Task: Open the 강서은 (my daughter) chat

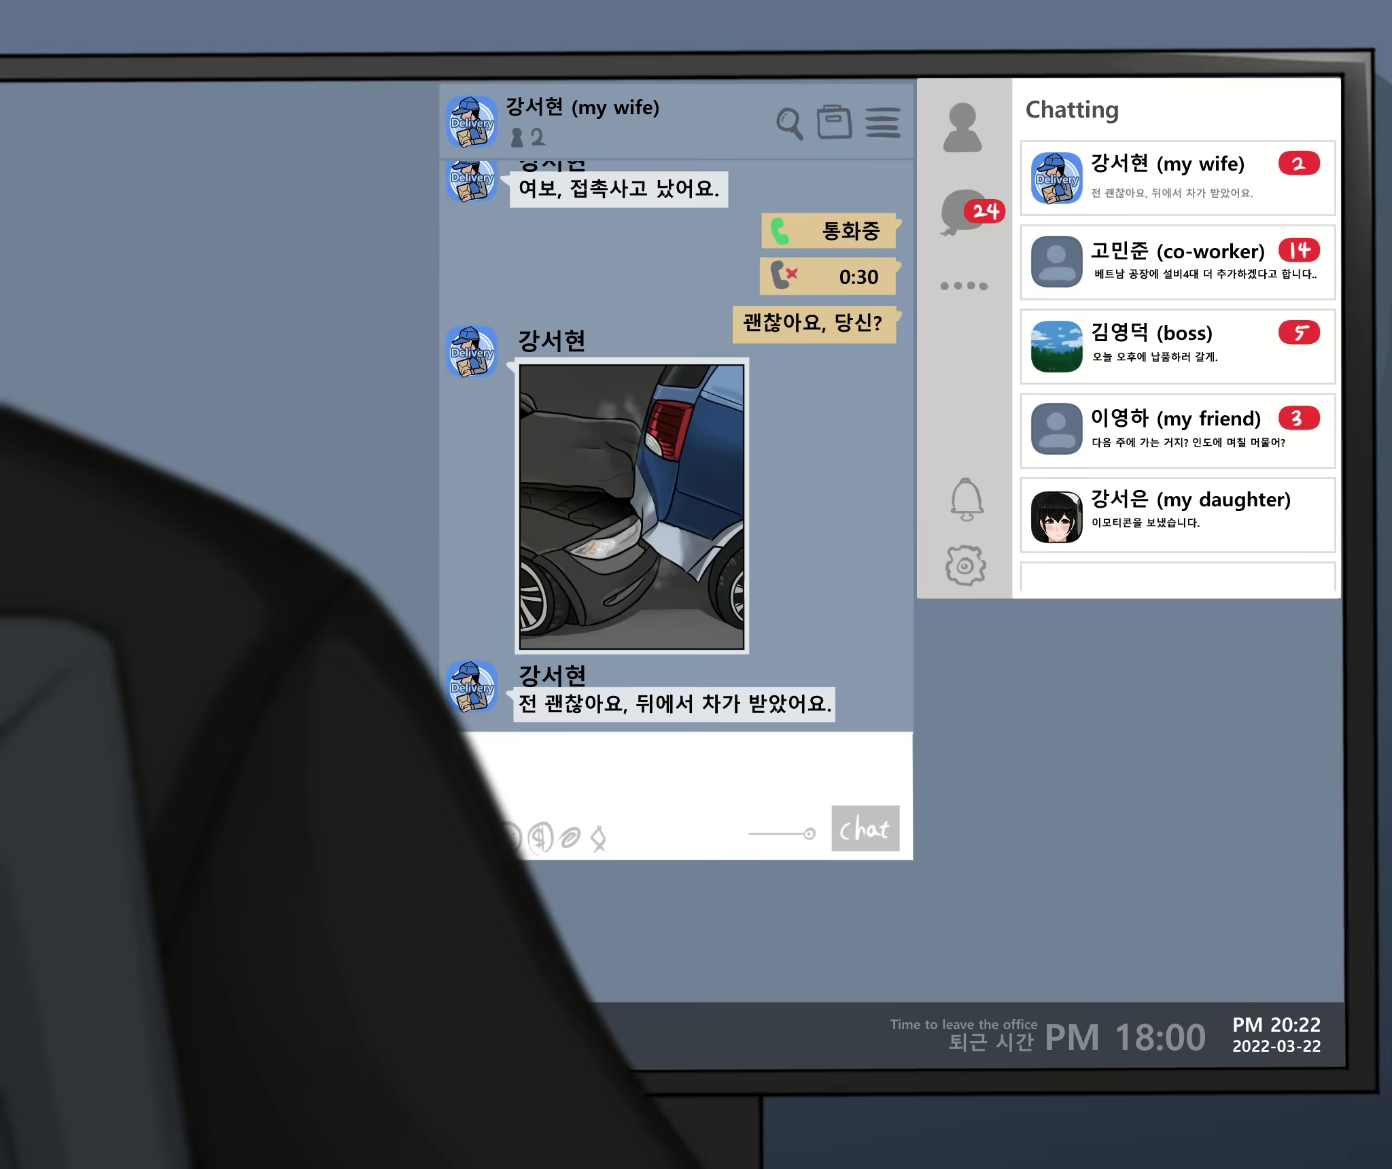Action: (x=1177, y=514)
